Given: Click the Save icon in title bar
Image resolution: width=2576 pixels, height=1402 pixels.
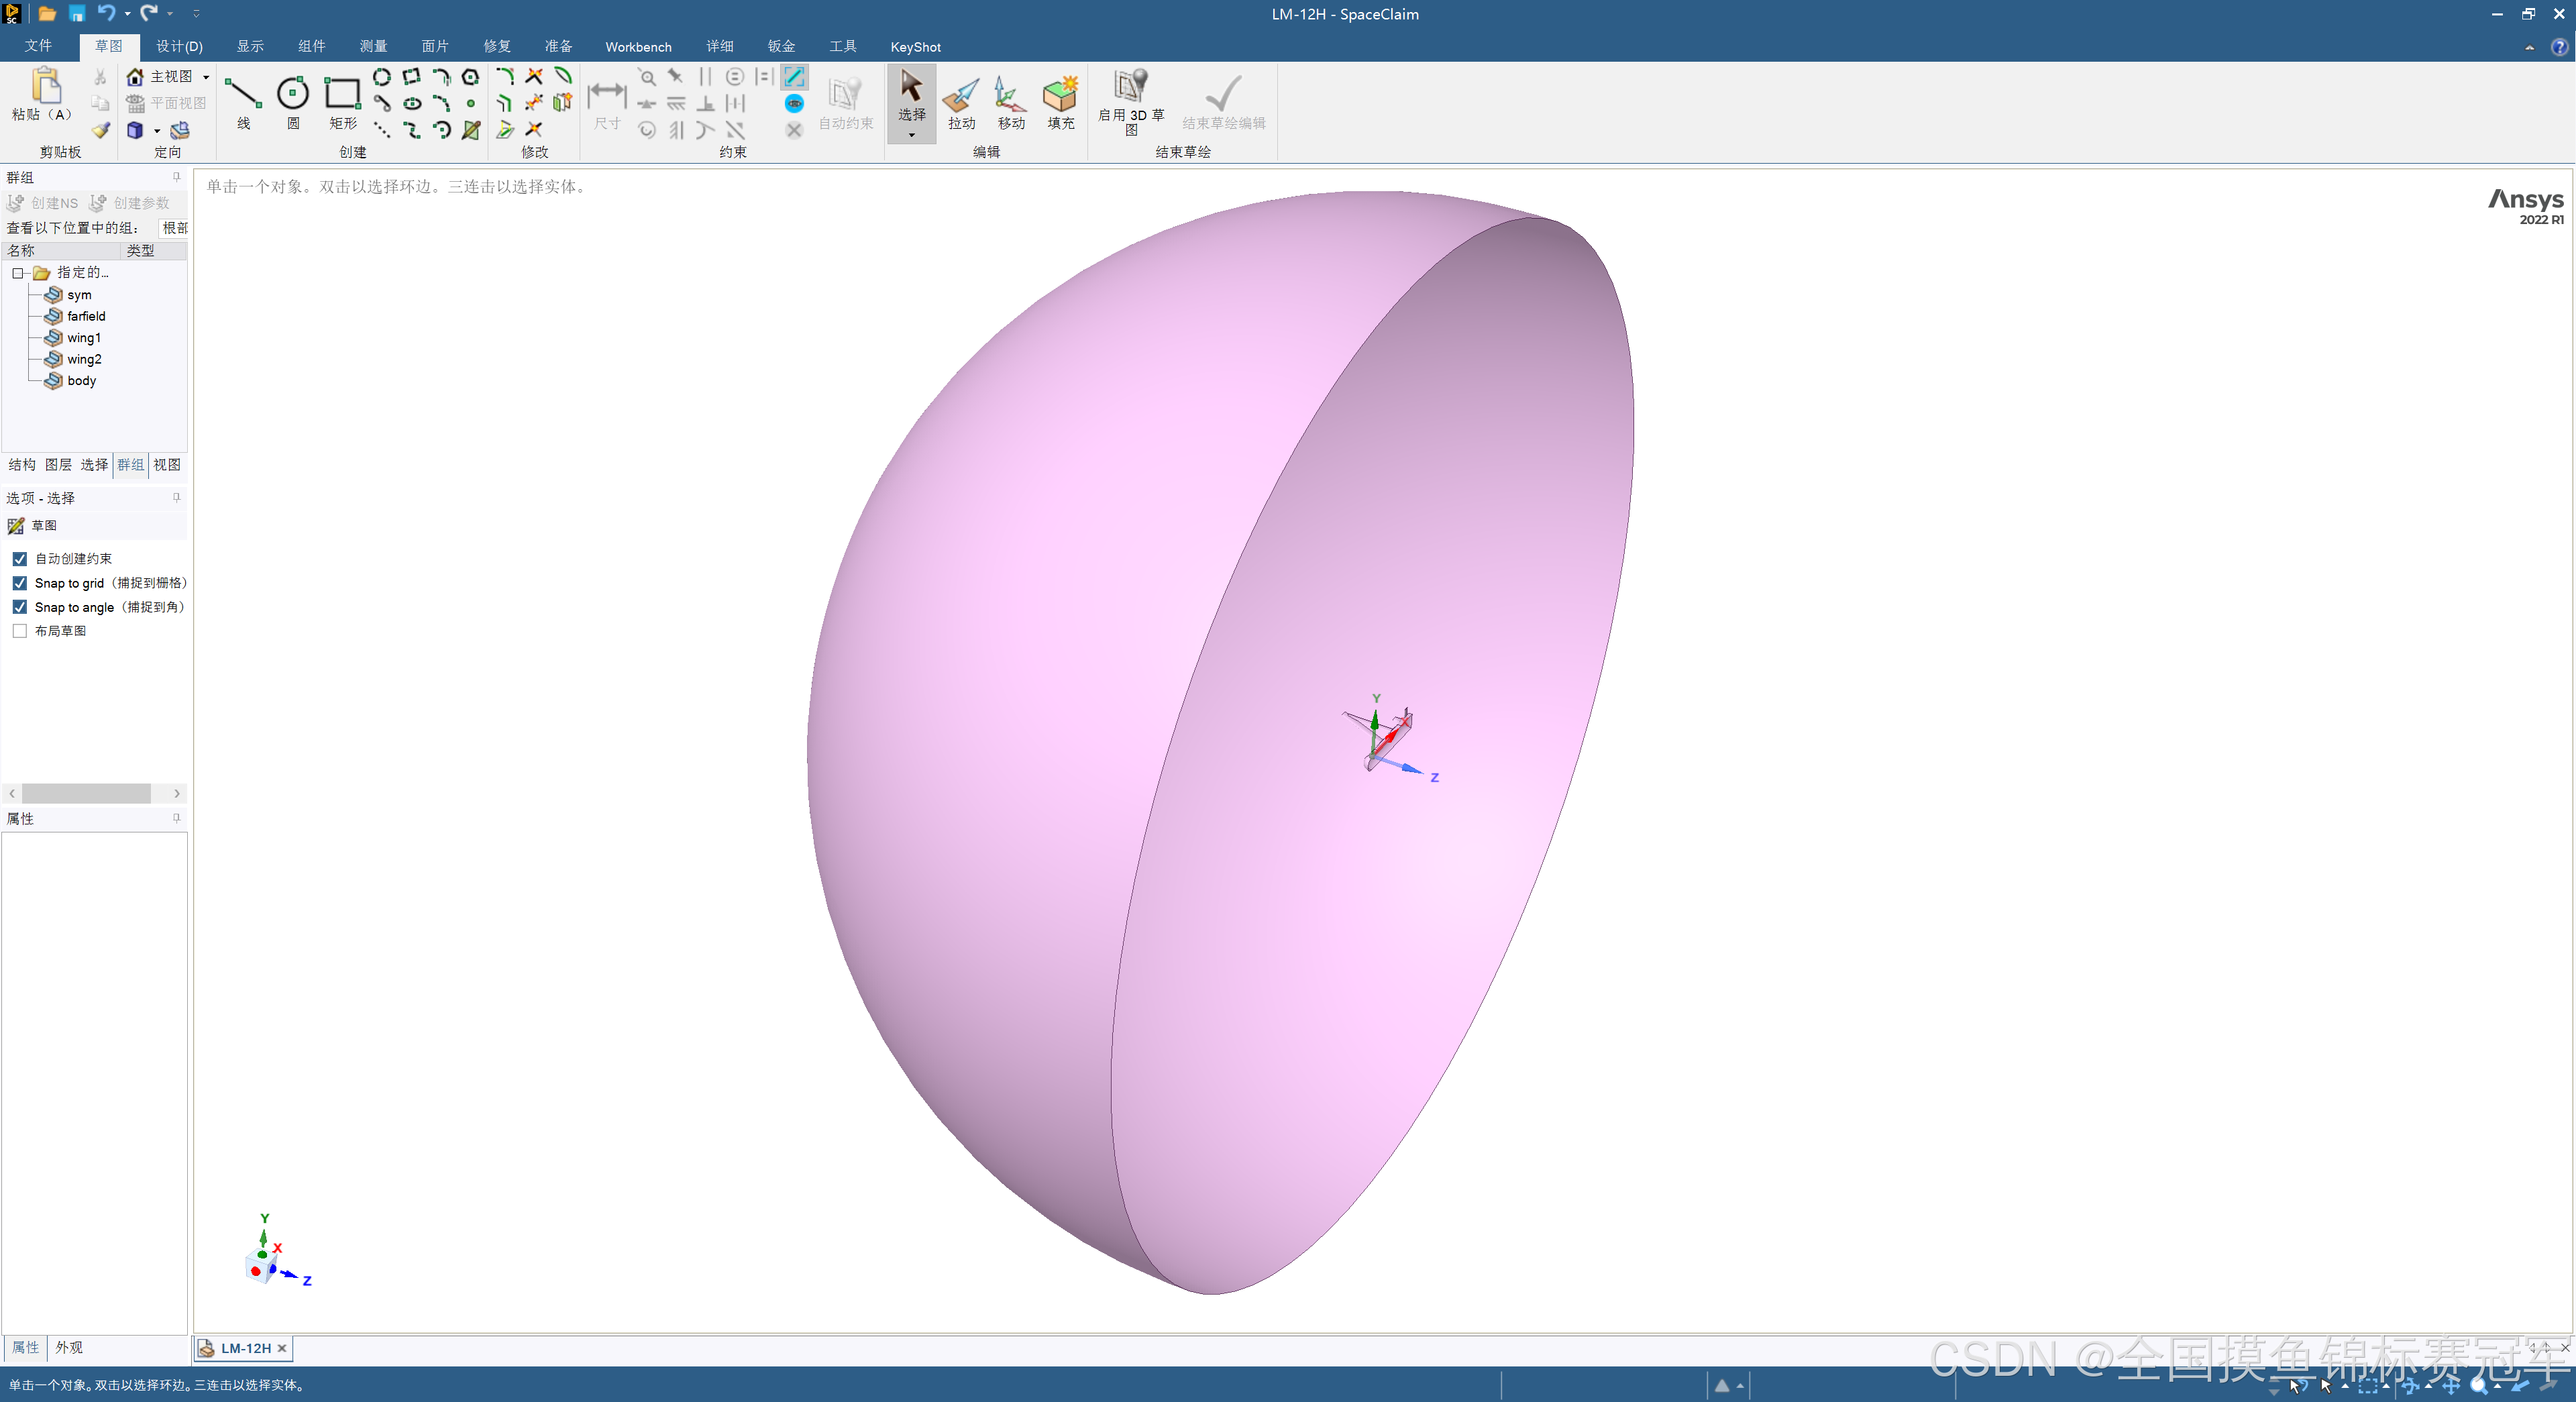Looking at the screenshot, I should coord(77,13).
